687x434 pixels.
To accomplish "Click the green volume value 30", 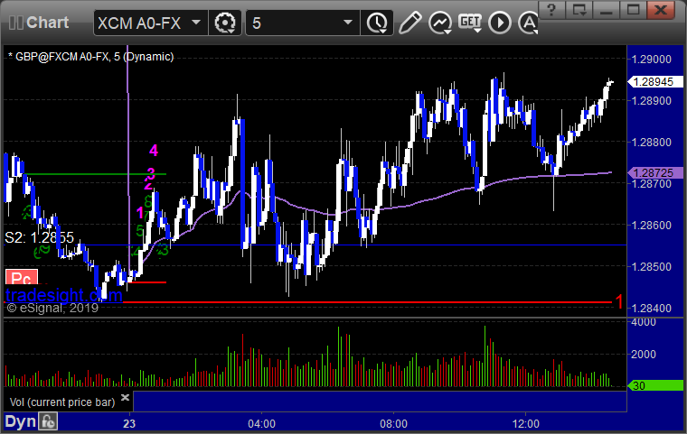I will 655,386.
